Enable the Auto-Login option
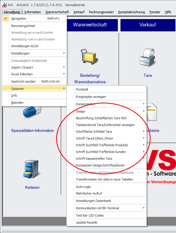The image size is (176, 233). pos(83,186)
